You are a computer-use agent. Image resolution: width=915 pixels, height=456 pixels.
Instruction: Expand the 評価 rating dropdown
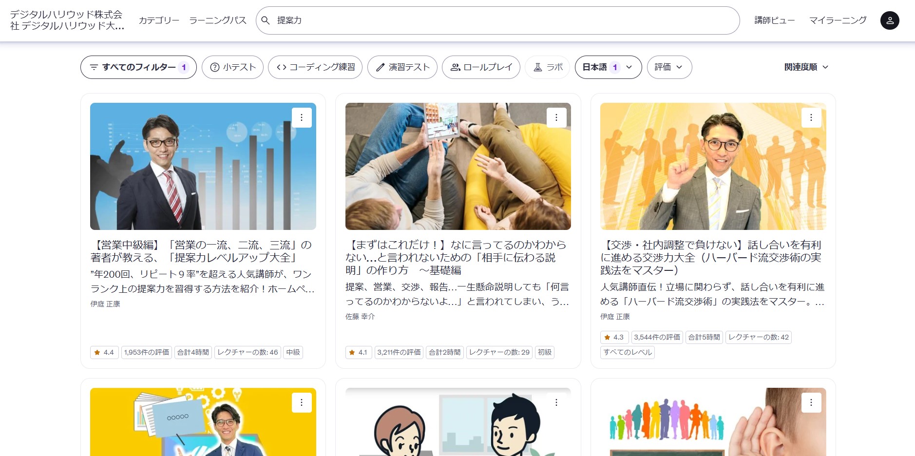coord(669,67)
